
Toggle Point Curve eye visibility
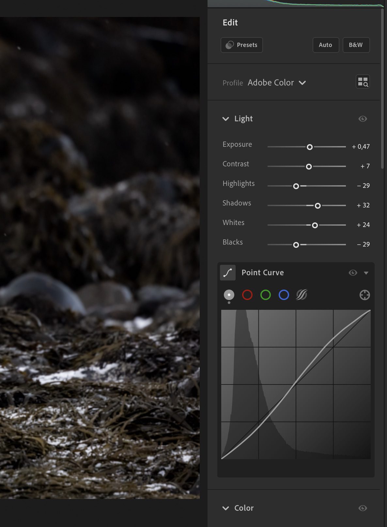353,273
